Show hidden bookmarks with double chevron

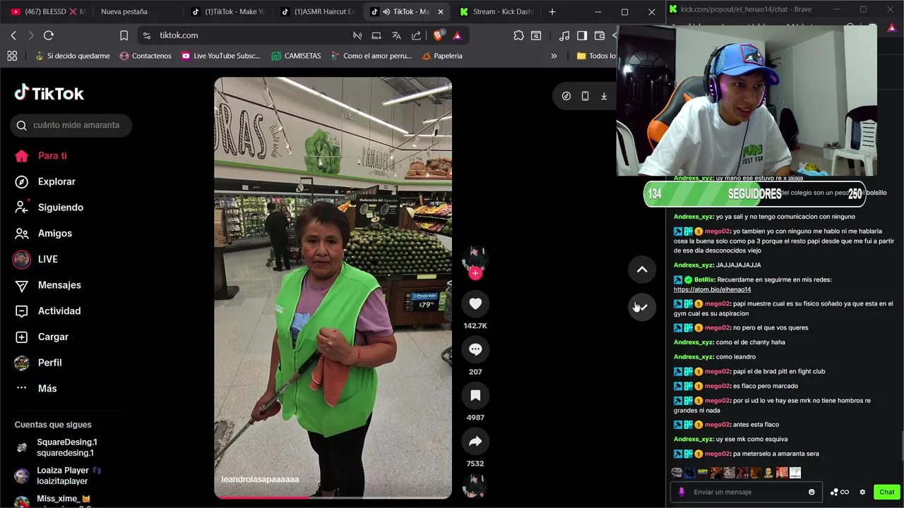554,56
